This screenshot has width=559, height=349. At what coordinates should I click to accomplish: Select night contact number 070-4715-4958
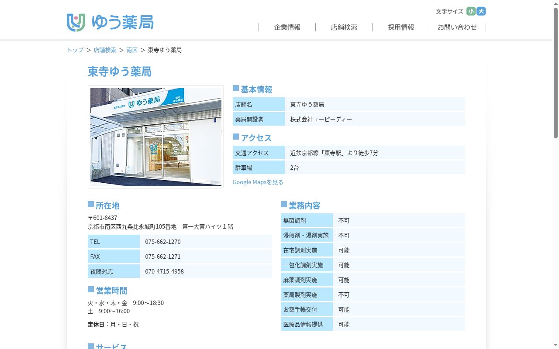[165, 271]
